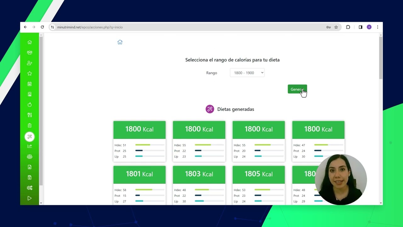Click 'Hdec 51' value in first card
This screenshot has width=403, height=227.
(x=120, y=145)
